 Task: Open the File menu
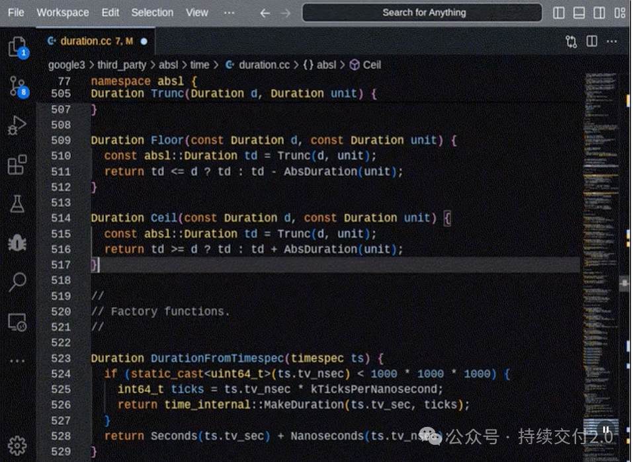point(16,13)
